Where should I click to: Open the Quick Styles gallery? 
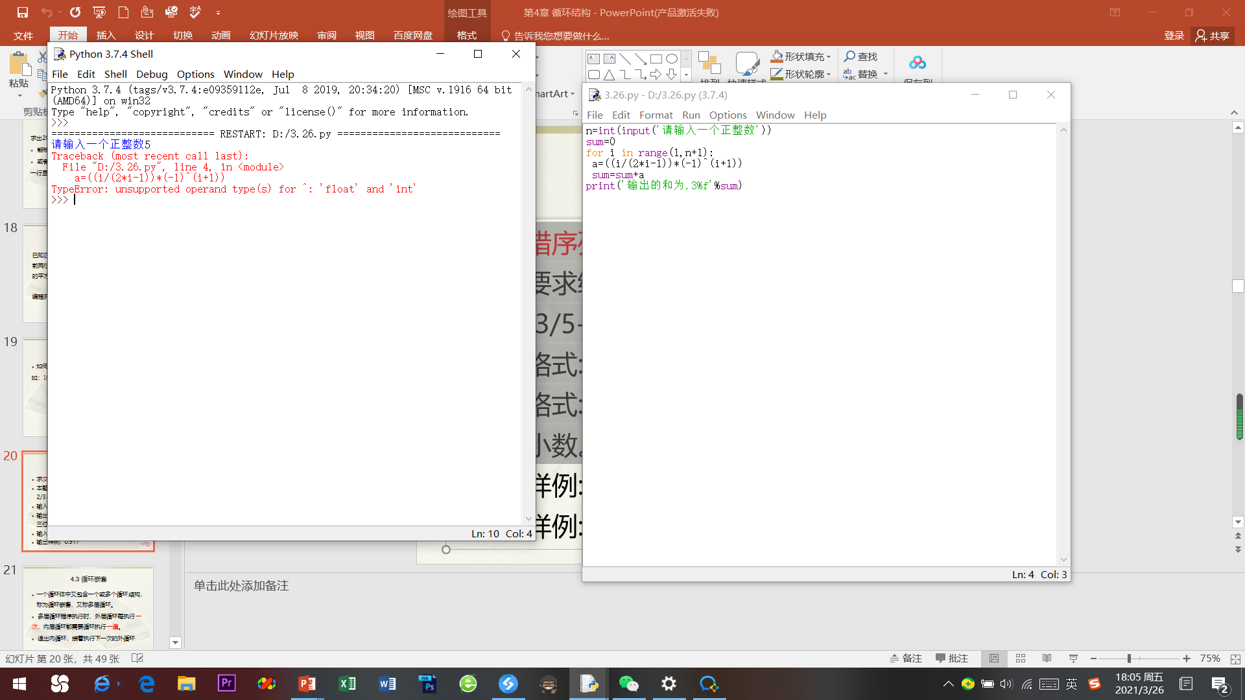pos(747,64)
